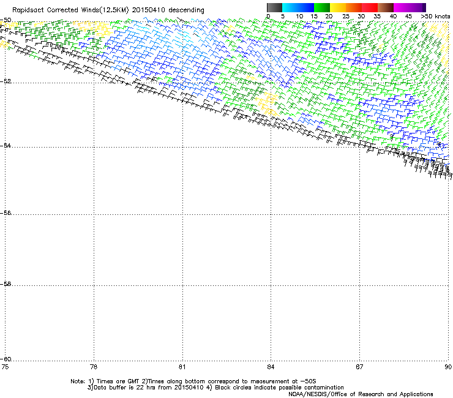Click the date '20150410' in the title
The height and width of the screenshot is (398, 453).
click(x=149, y=10)
